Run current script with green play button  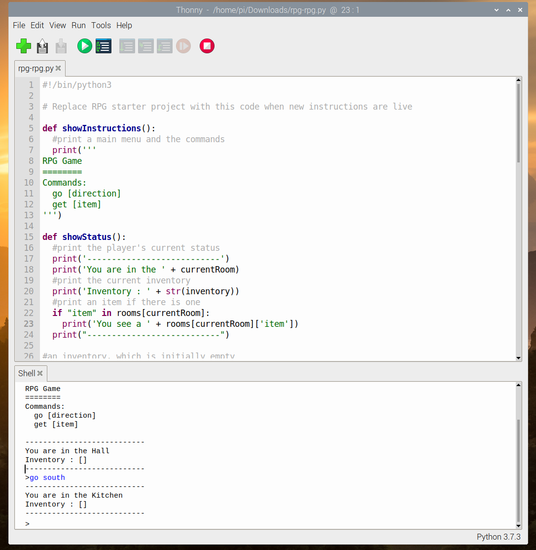click(84, 46)
